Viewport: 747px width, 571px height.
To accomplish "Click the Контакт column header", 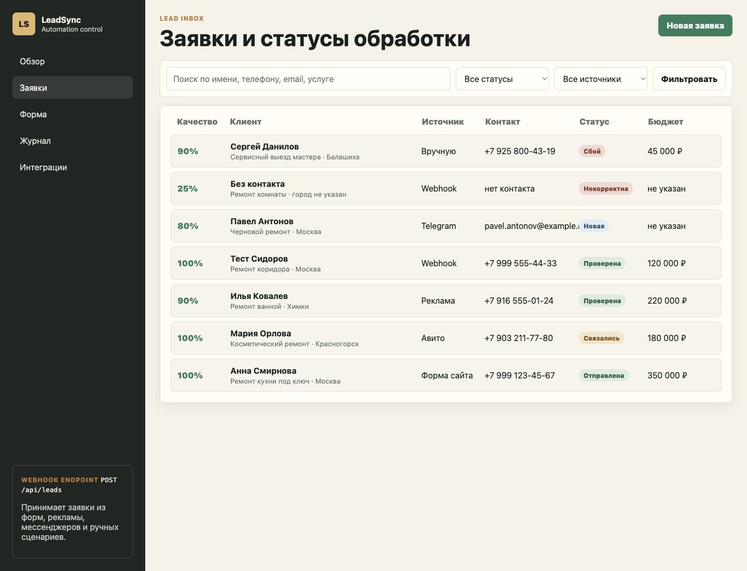I will [x=502, y=121].
